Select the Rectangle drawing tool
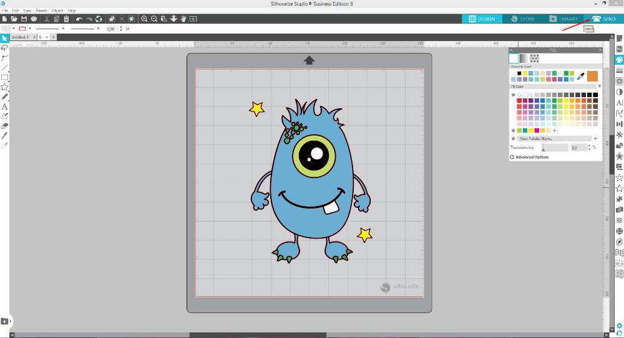 pos(4,77)
